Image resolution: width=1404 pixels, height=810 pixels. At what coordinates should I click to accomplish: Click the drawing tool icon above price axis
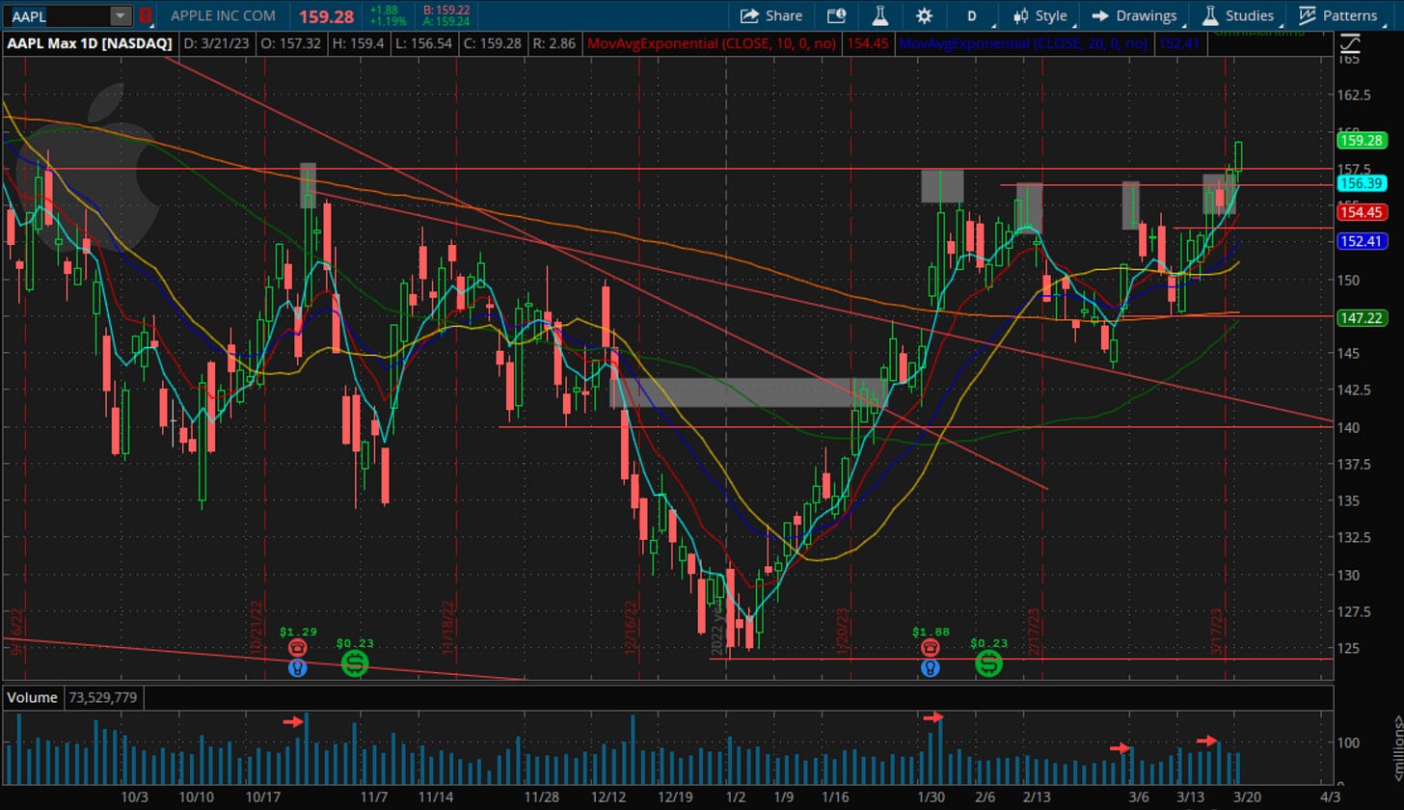coord(1351,43)
